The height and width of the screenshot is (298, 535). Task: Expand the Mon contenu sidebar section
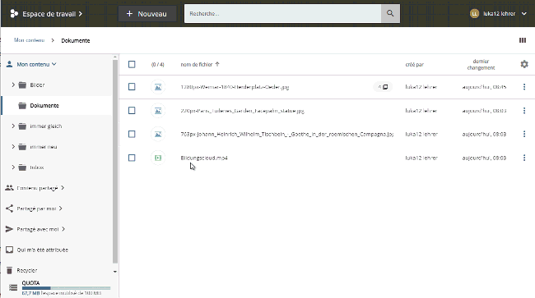coord(36,64)
